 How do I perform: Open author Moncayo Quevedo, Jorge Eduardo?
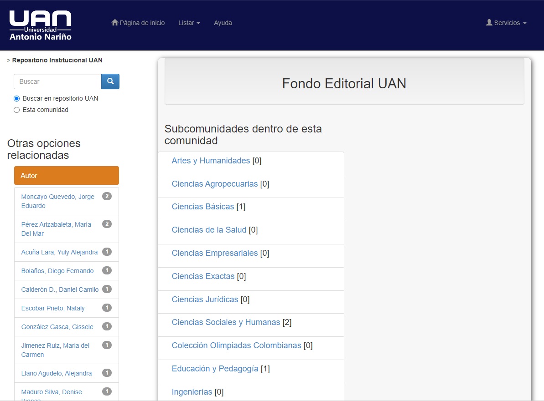[x=57, y=201]
